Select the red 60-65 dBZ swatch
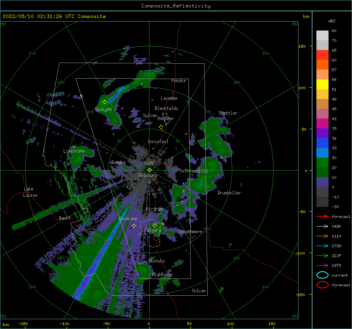This screenshot has height=329, width=352. pos(322,55)
